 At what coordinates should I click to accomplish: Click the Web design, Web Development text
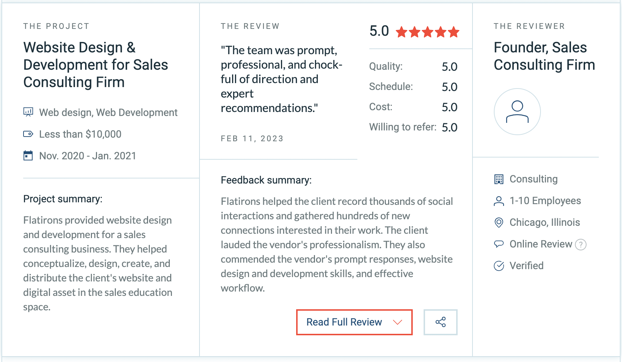[x=108, y=112]
